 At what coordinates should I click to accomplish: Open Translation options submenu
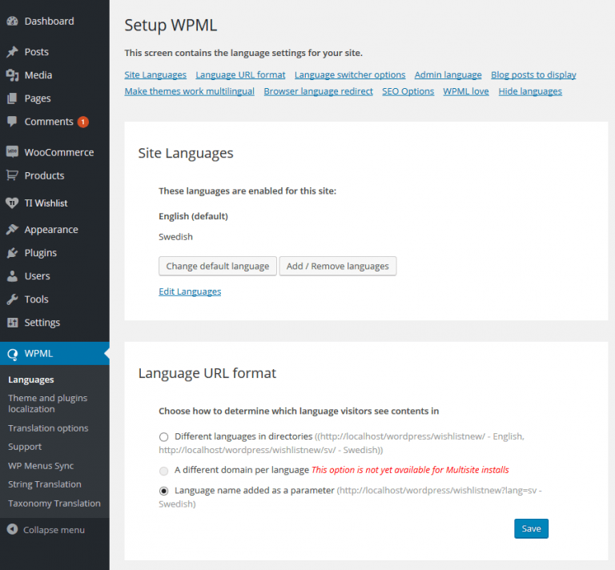[48, 428]
